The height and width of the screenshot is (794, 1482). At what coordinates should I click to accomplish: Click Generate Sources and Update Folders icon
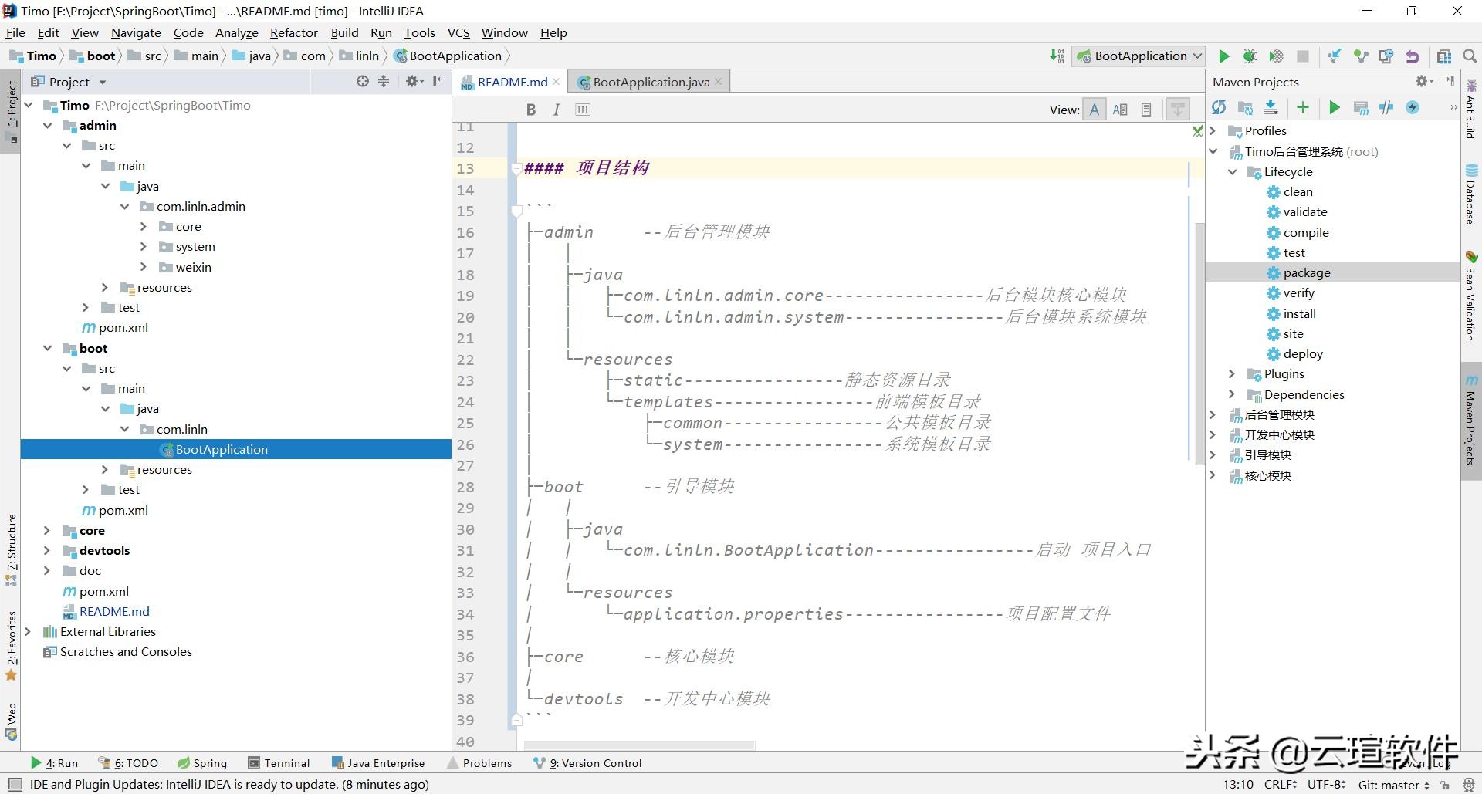click(1245, 108)
